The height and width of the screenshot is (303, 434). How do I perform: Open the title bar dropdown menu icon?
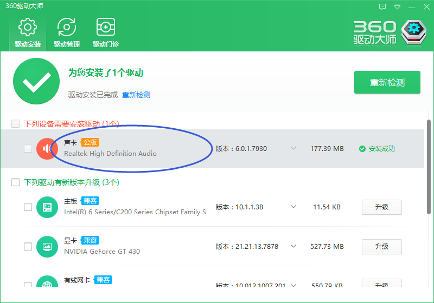click(x=397, y=6)
